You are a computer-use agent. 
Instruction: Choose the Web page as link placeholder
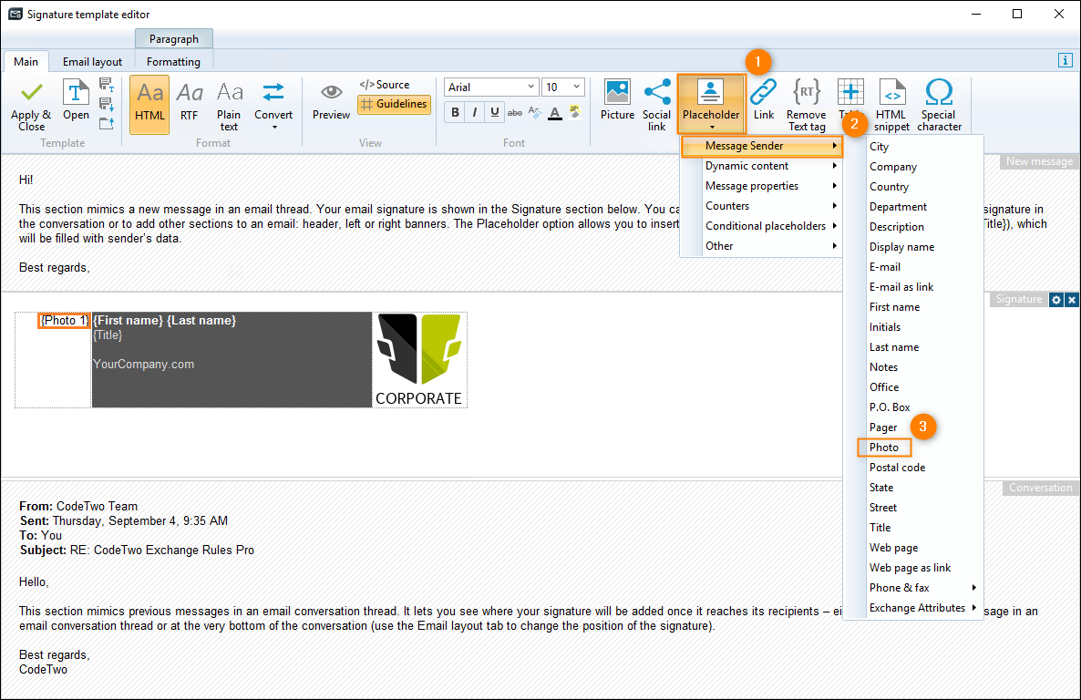point(913,568)
